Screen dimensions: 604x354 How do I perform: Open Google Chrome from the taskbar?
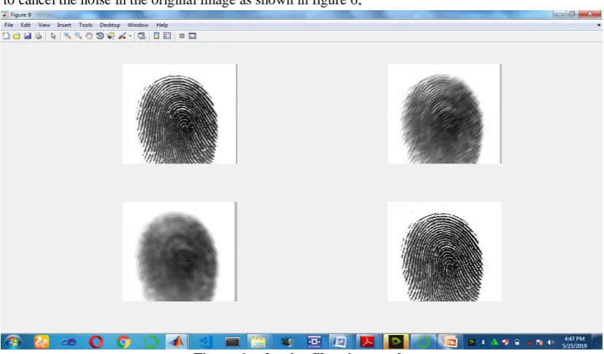point(123,342)
